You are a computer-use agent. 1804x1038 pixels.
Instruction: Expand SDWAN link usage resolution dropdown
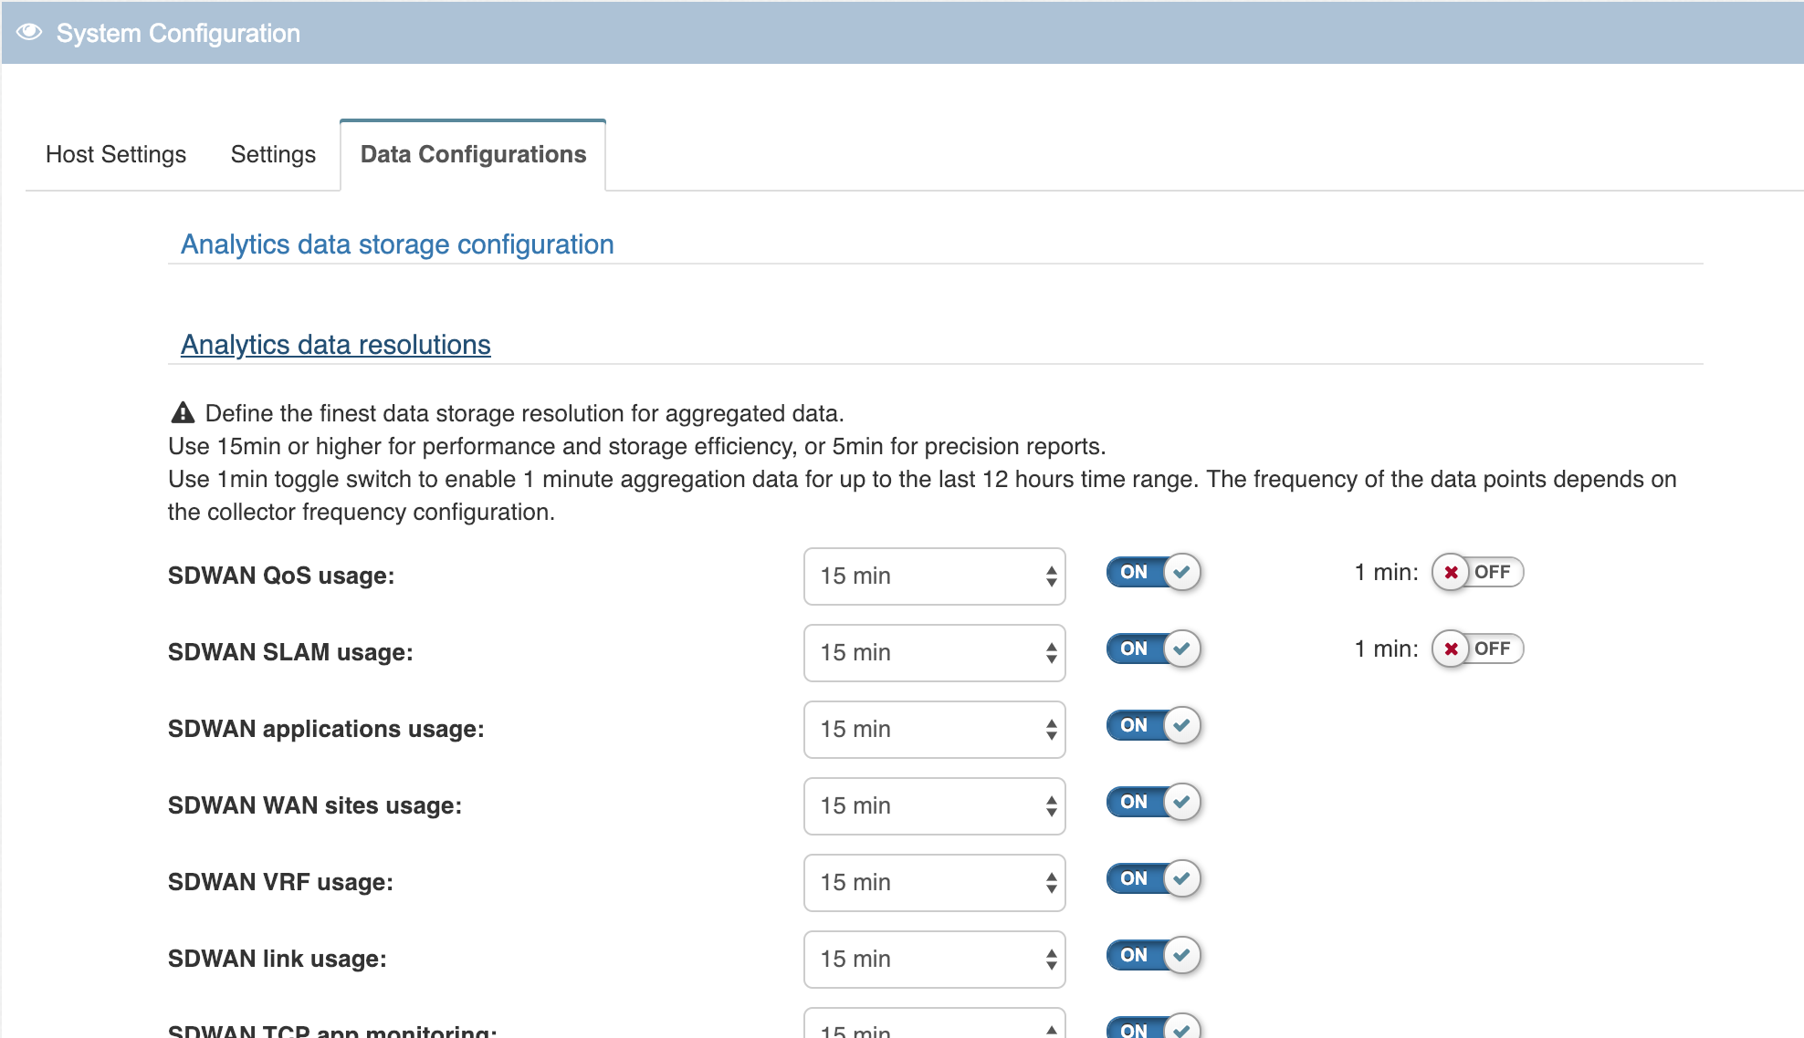934,959
